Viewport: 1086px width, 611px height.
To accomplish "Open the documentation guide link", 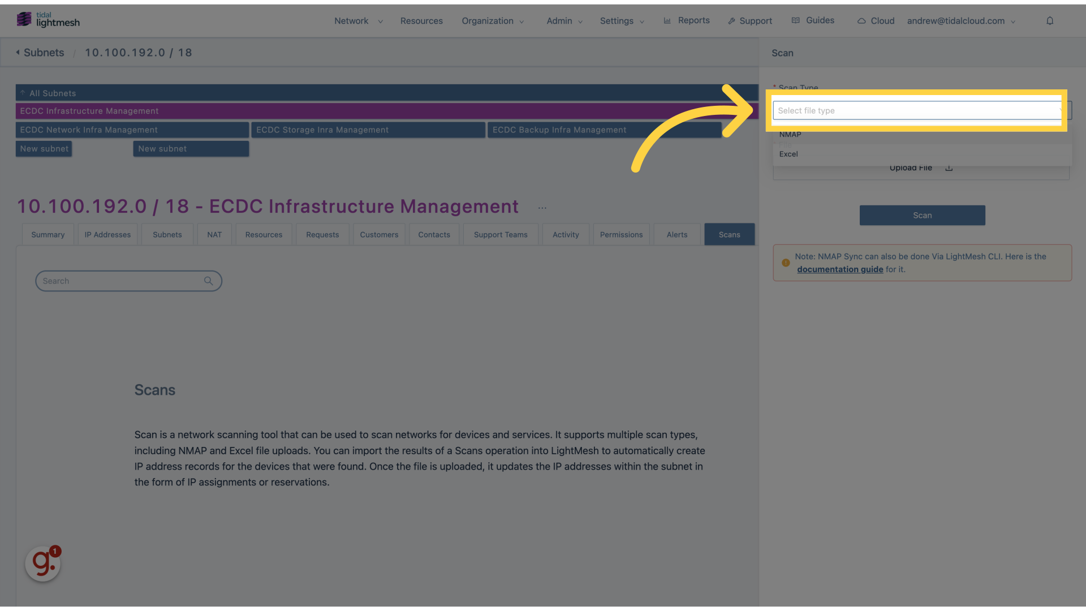I will [x=840, y=269].
